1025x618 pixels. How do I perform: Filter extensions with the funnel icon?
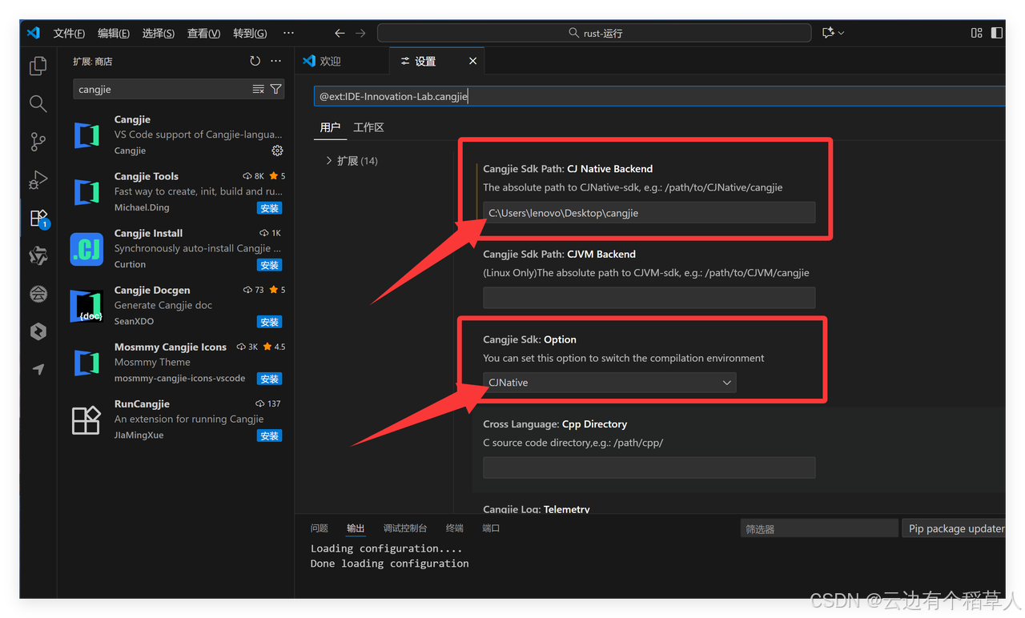tap(275, 89)
